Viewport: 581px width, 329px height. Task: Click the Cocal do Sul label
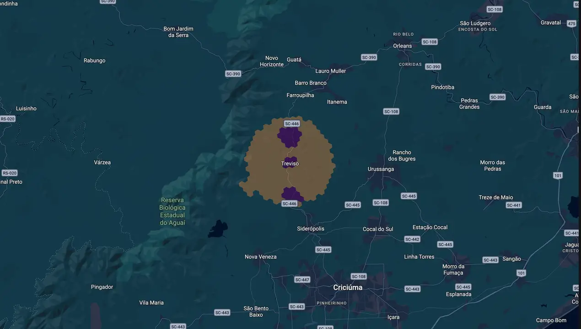point(378,229)
